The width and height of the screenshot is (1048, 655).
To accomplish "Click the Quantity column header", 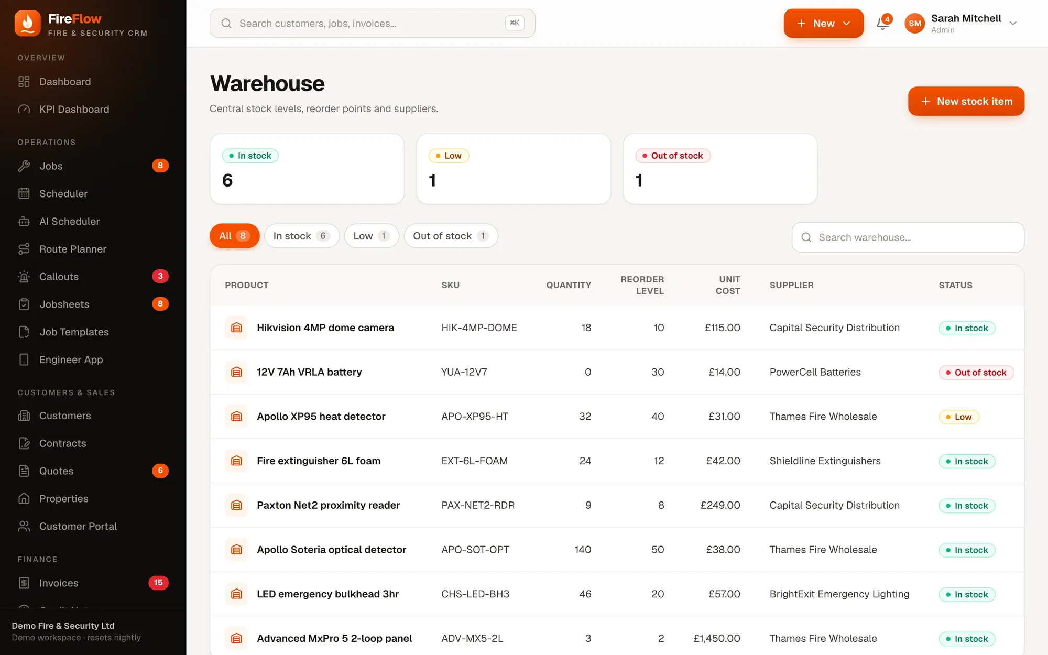I will tap(569, 286).
